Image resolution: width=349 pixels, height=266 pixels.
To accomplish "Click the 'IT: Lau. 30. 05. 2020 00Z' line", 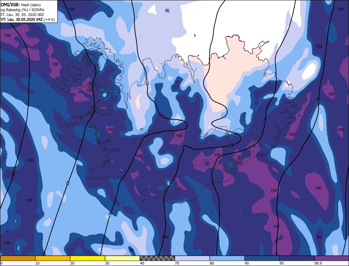I will click(x=22, y=15).
